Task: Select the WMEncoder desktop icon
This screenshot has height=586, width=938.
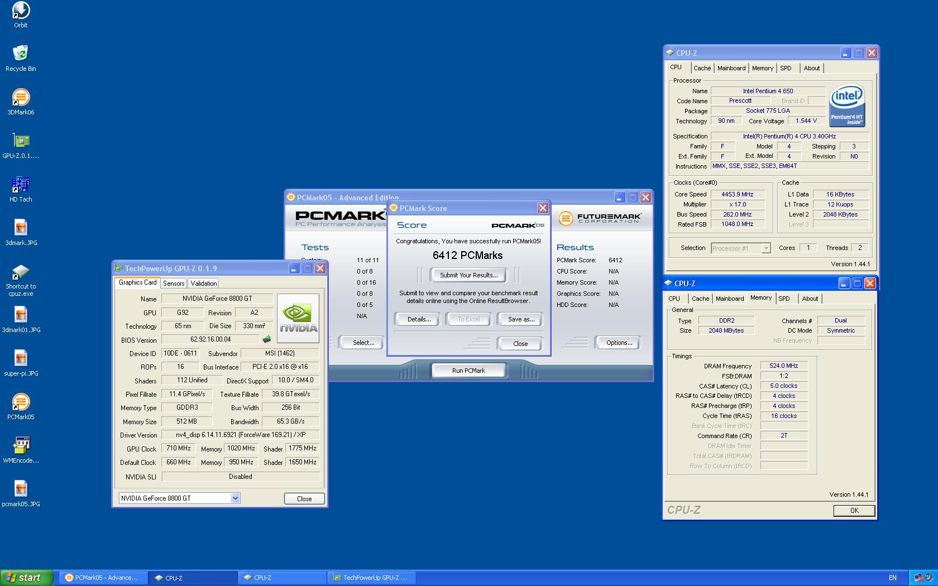Action: tap(21, 450)
